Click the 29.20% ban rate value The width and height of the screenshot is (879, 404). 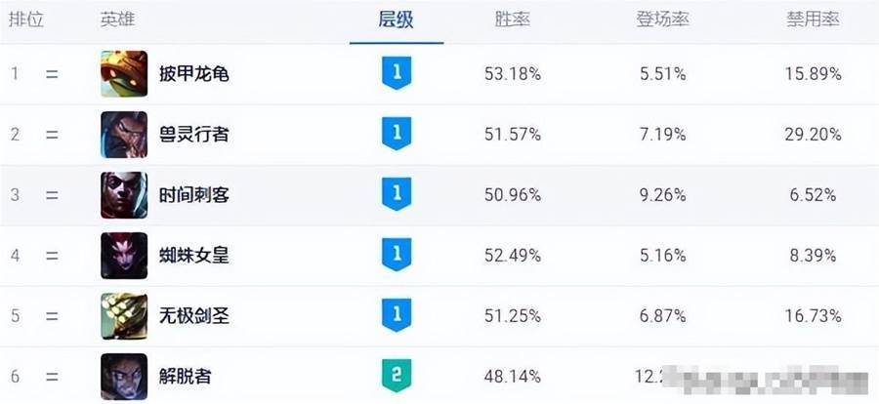tap(813, 135)
